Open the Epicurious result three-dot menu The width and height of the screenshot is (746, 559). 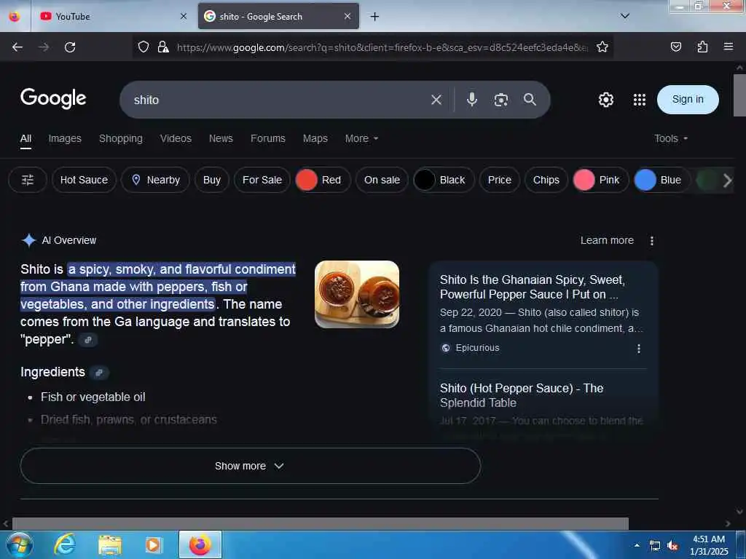click(x=638, y=349)
